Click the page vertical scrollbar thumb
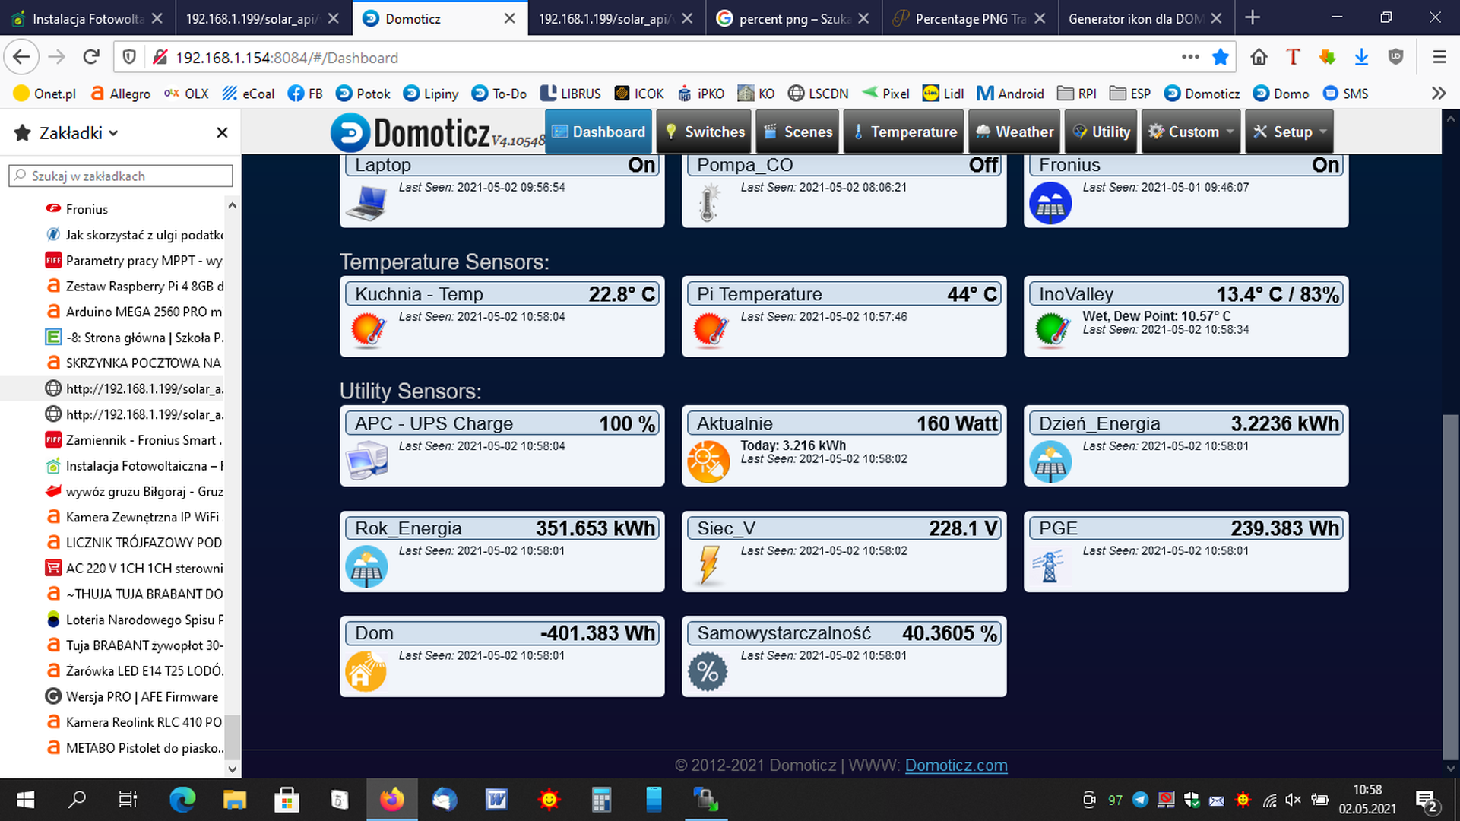 coord(1450,587)
